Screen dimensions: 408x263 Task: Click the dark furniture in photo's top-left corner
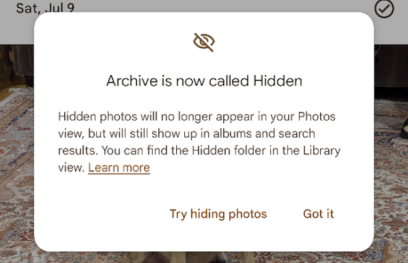(x=17, y=65)
